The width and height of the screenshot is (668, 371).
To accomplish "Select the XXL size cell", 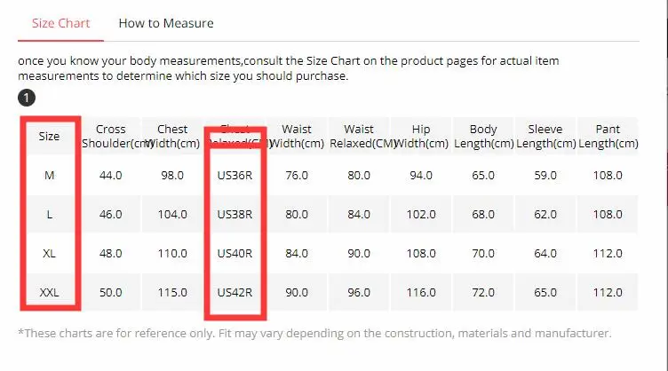I will coord(49,293).
